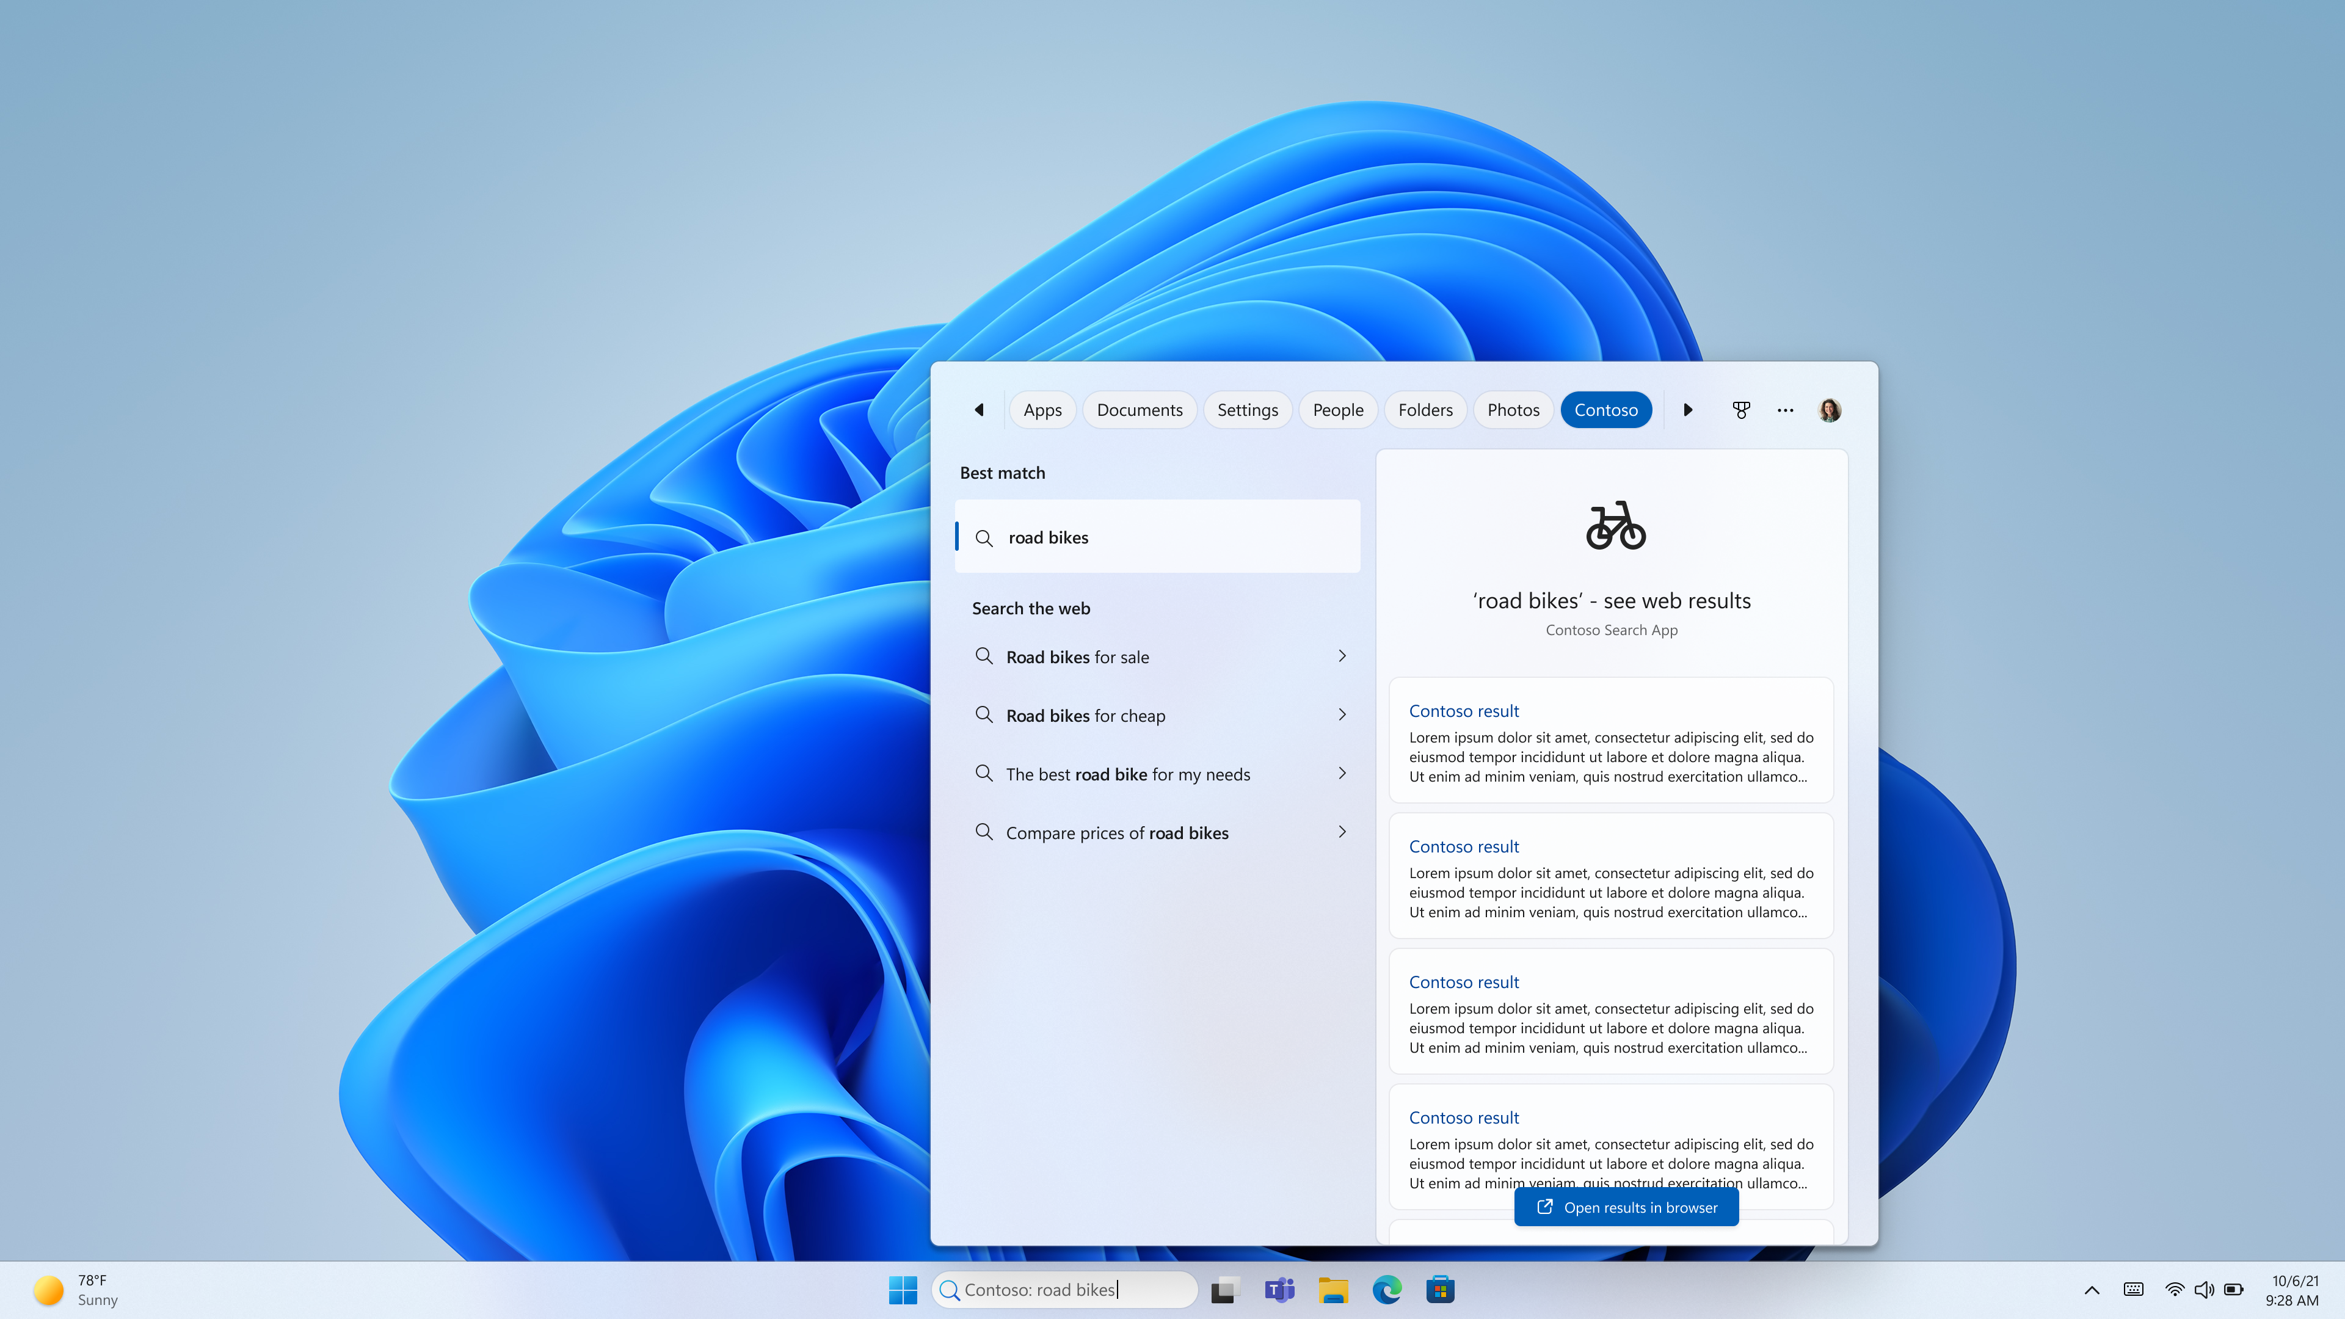The height and width of the screenshot is (1319, 2345).
Task: Click the Documents filter tab
Action: click(x=1139, y=409)
